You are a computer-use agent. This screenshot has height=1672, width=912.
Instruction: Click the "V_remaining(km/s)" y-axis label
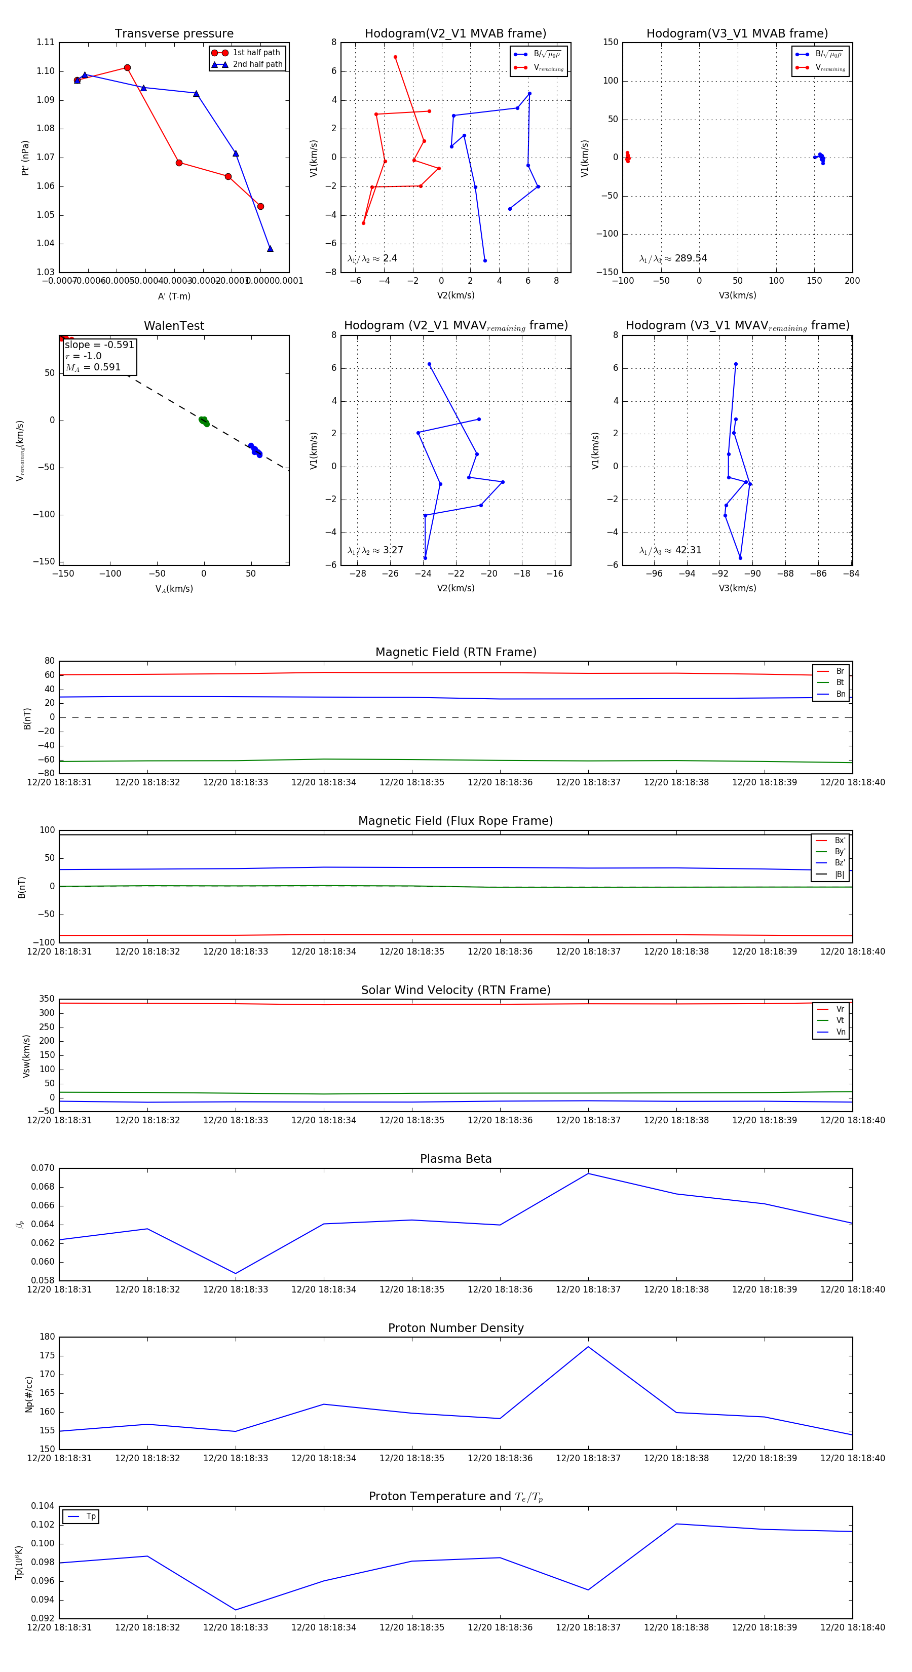tap(20, 450)
